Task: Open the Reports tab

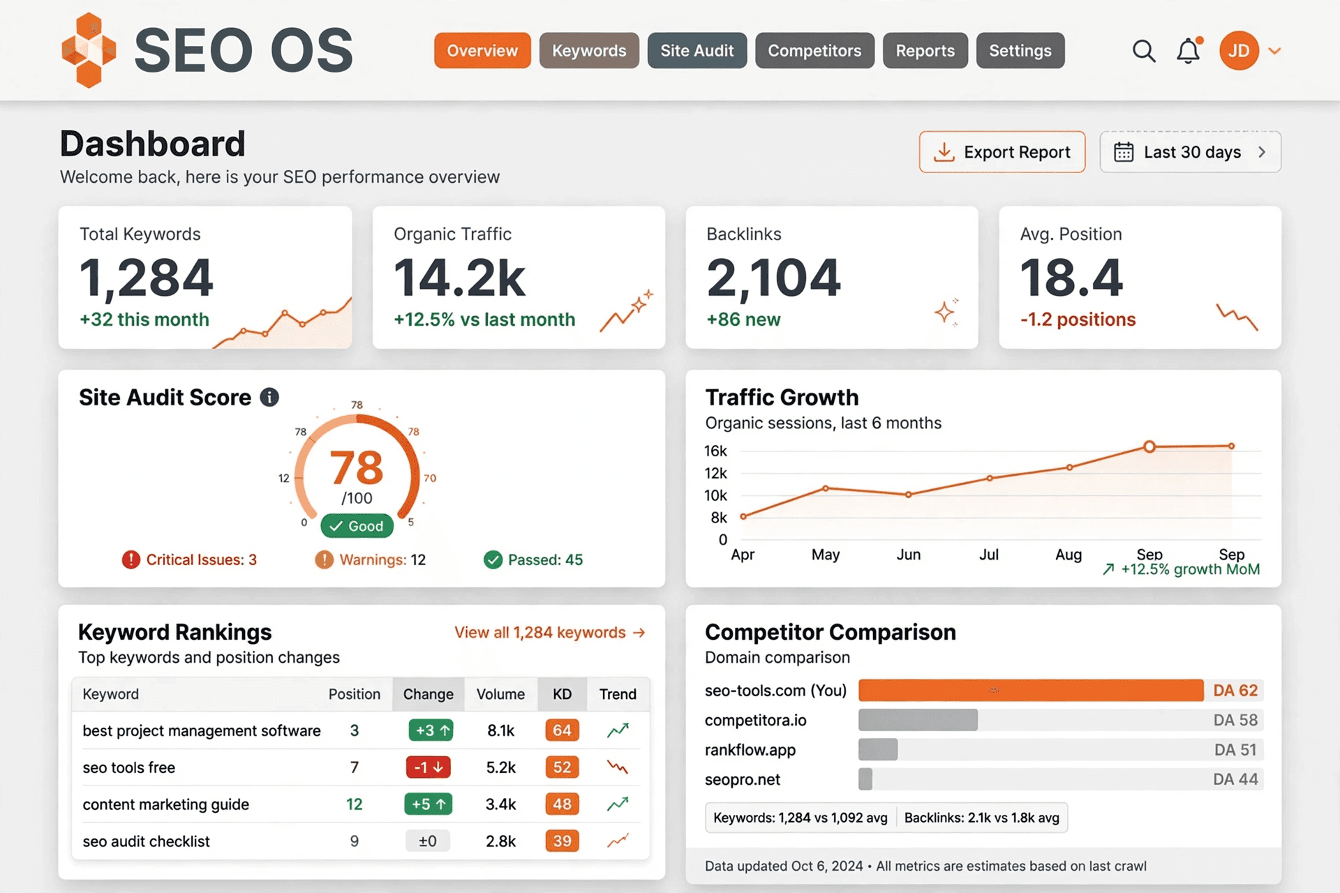Action: [925, 50]
